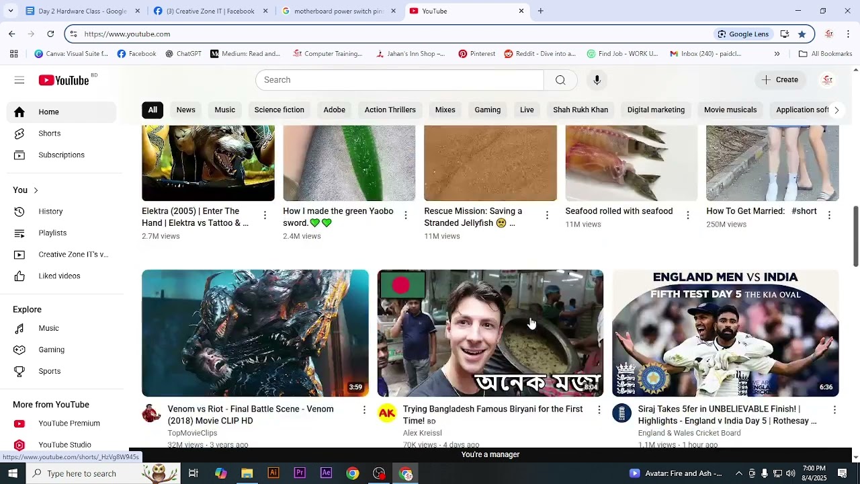Open Shorts in the sidebar
This screenshot has height=484, width=860.
tap(61, 133)
